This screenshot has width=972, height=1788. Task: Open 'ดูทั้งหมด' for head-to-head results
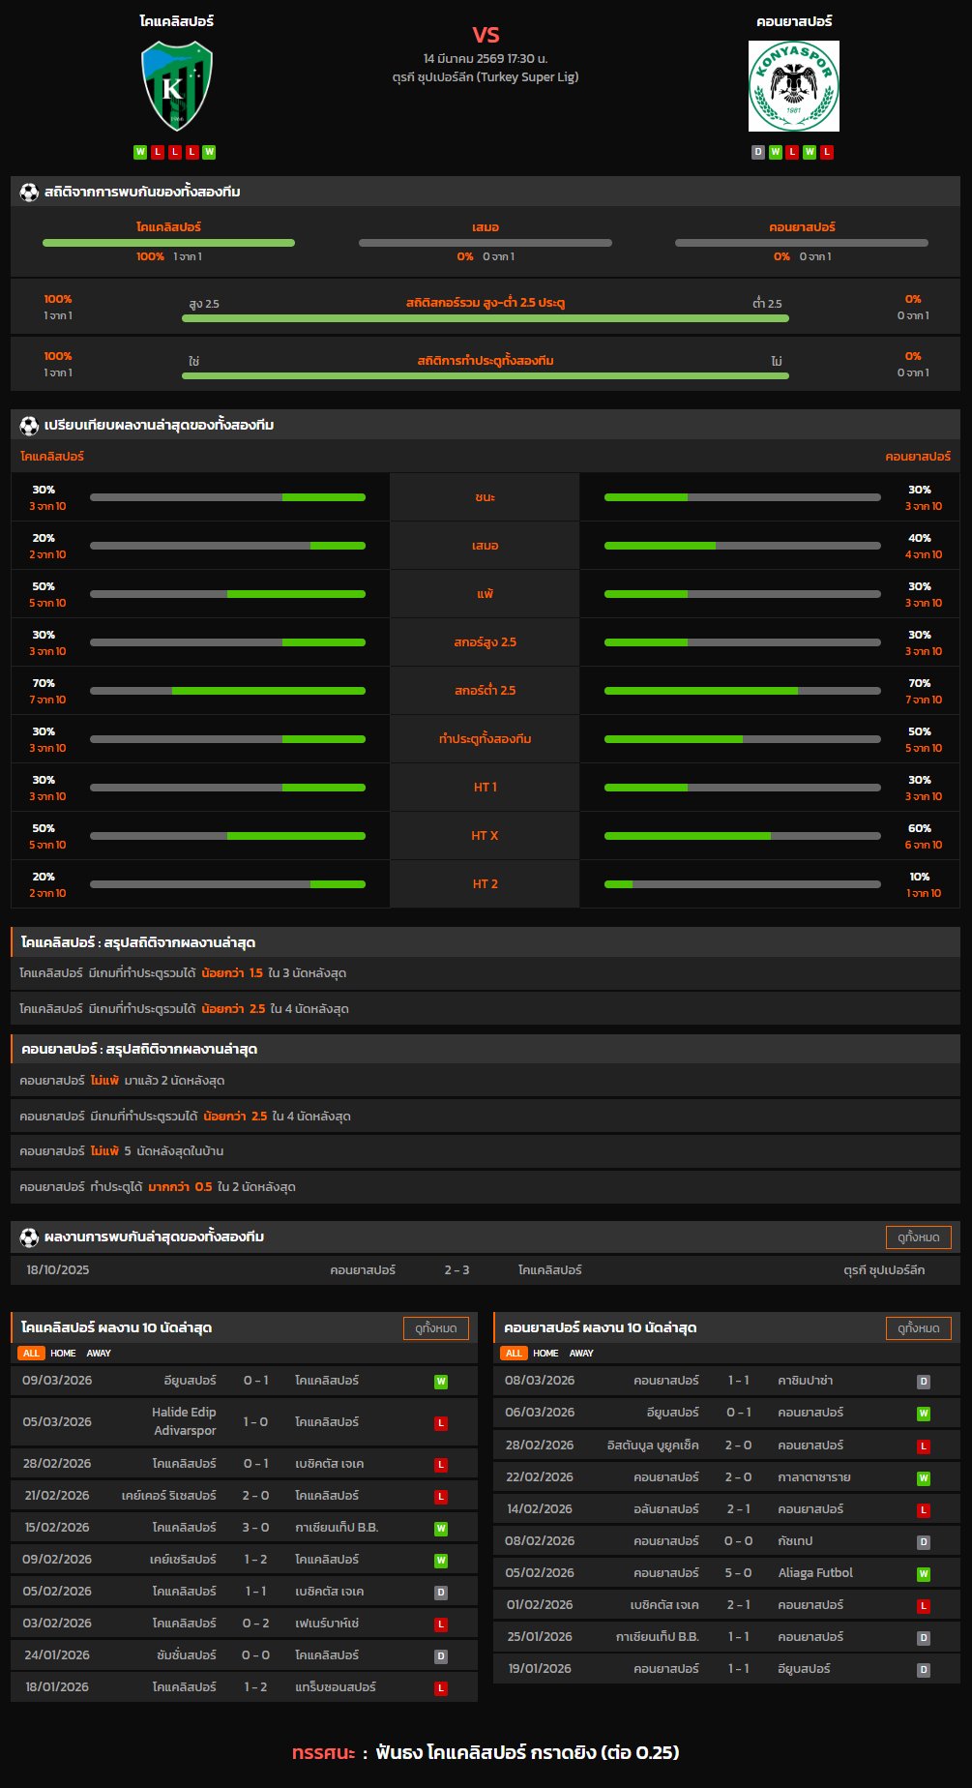(918, 1237)
